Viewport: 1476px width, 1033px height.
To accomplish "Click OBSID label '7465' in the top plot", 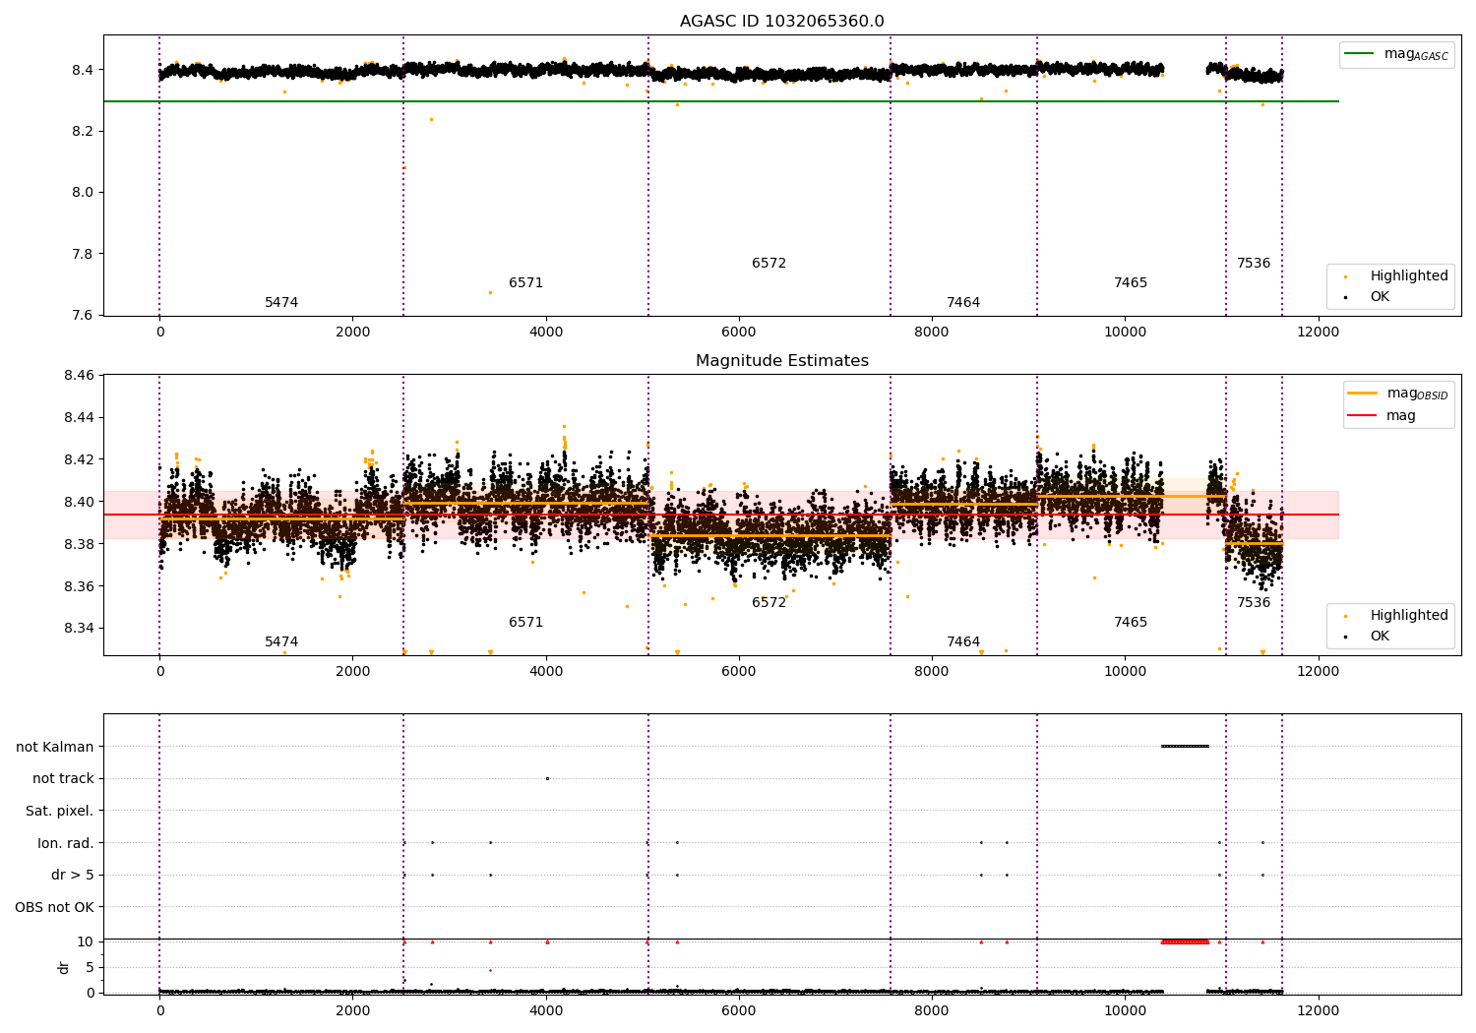I will click(x=1131, y=283).
